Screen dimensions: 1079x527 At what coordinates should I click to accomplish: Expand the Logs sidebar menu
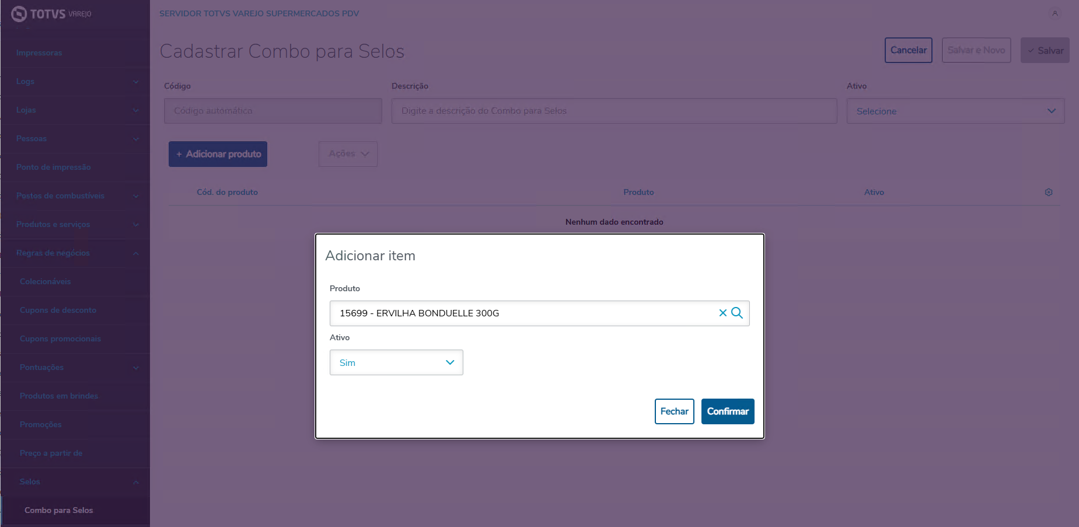75,82
